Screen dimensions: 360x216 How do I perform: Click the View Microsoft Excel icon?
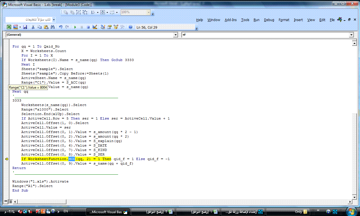(x=9, y=27)
